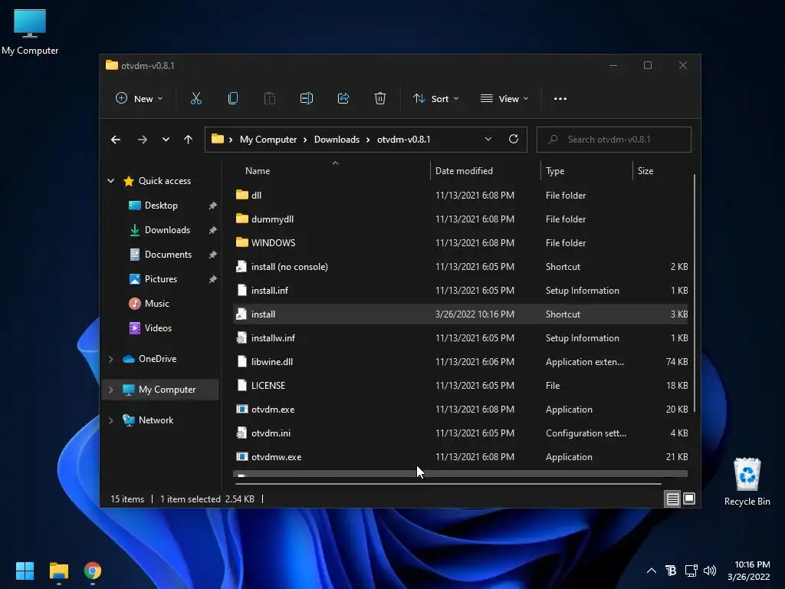
Task: Open the See more ellipsis menu
Action: pyautogui.click(x=560, y=98)
